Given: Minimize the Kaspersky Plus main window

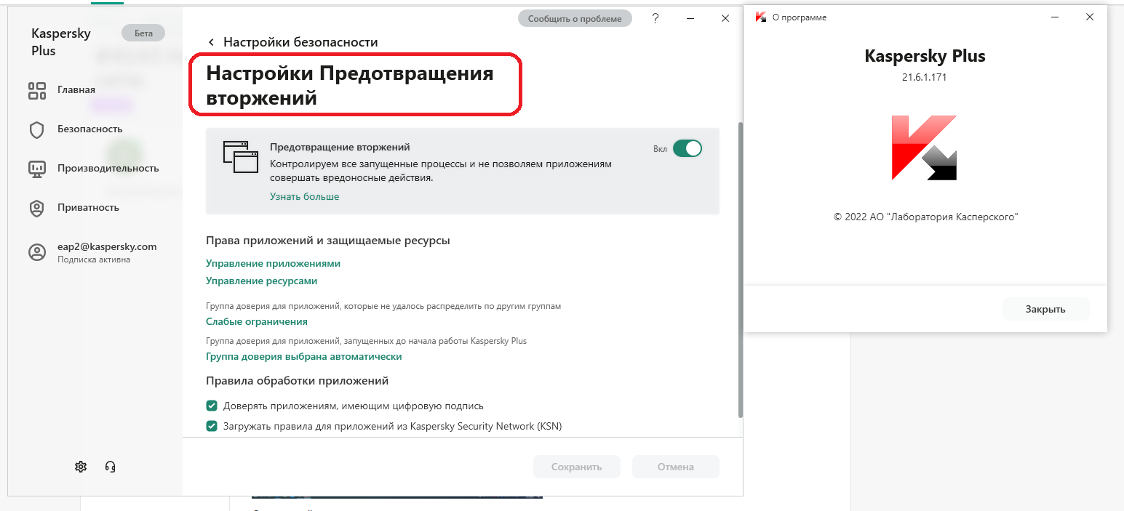Looking at the screenshot, I should [x=690, y=18].
